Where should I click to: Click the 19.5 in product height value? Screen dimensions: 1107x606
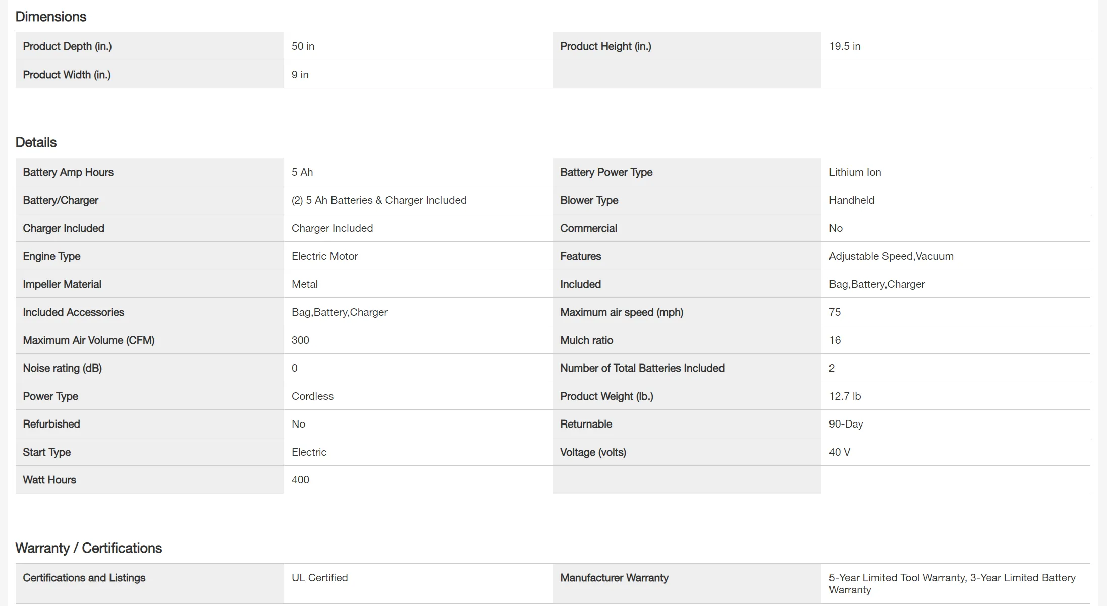844,46
